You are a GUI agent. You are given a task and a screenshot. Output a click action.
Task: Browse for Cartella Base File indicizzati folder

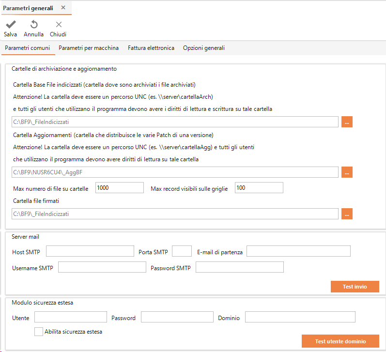(347, 122)
